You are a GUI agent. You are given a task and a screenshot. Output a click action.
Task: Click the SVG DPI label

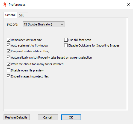pyautogui.click(x=13, y=25)
